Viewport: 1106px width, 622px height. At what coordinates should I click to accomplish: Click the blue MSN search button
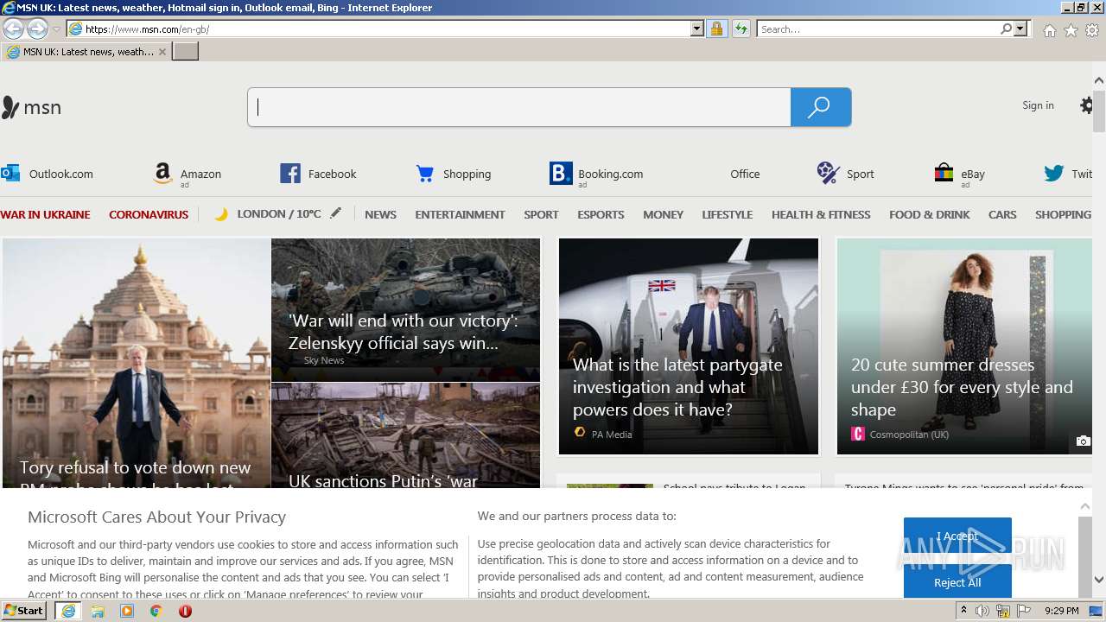[821, 107]
